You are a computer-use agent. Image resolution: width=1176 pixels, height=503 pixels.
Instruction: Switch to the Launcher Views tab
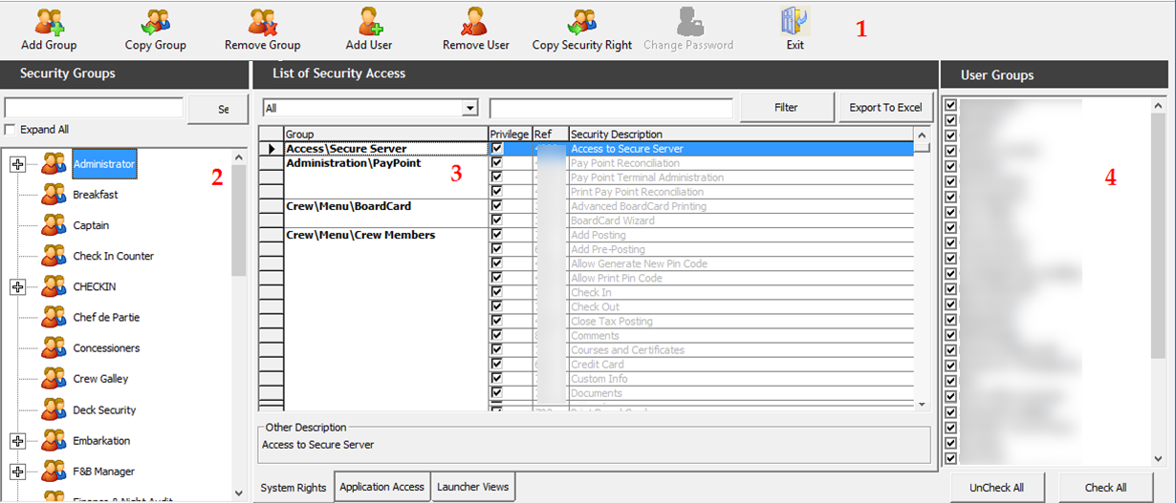473,487
